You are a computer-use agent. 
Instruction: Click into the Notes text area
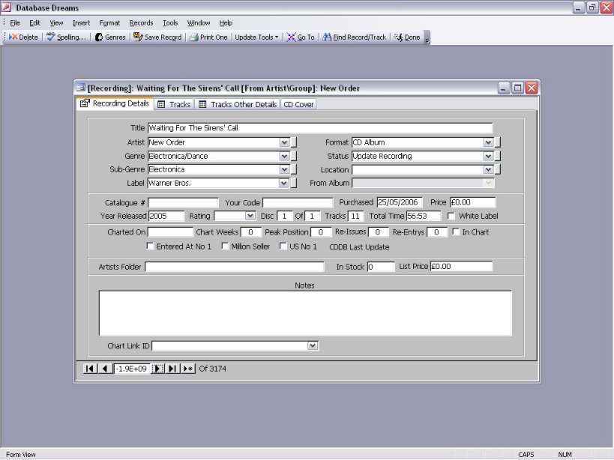(305, 313)
